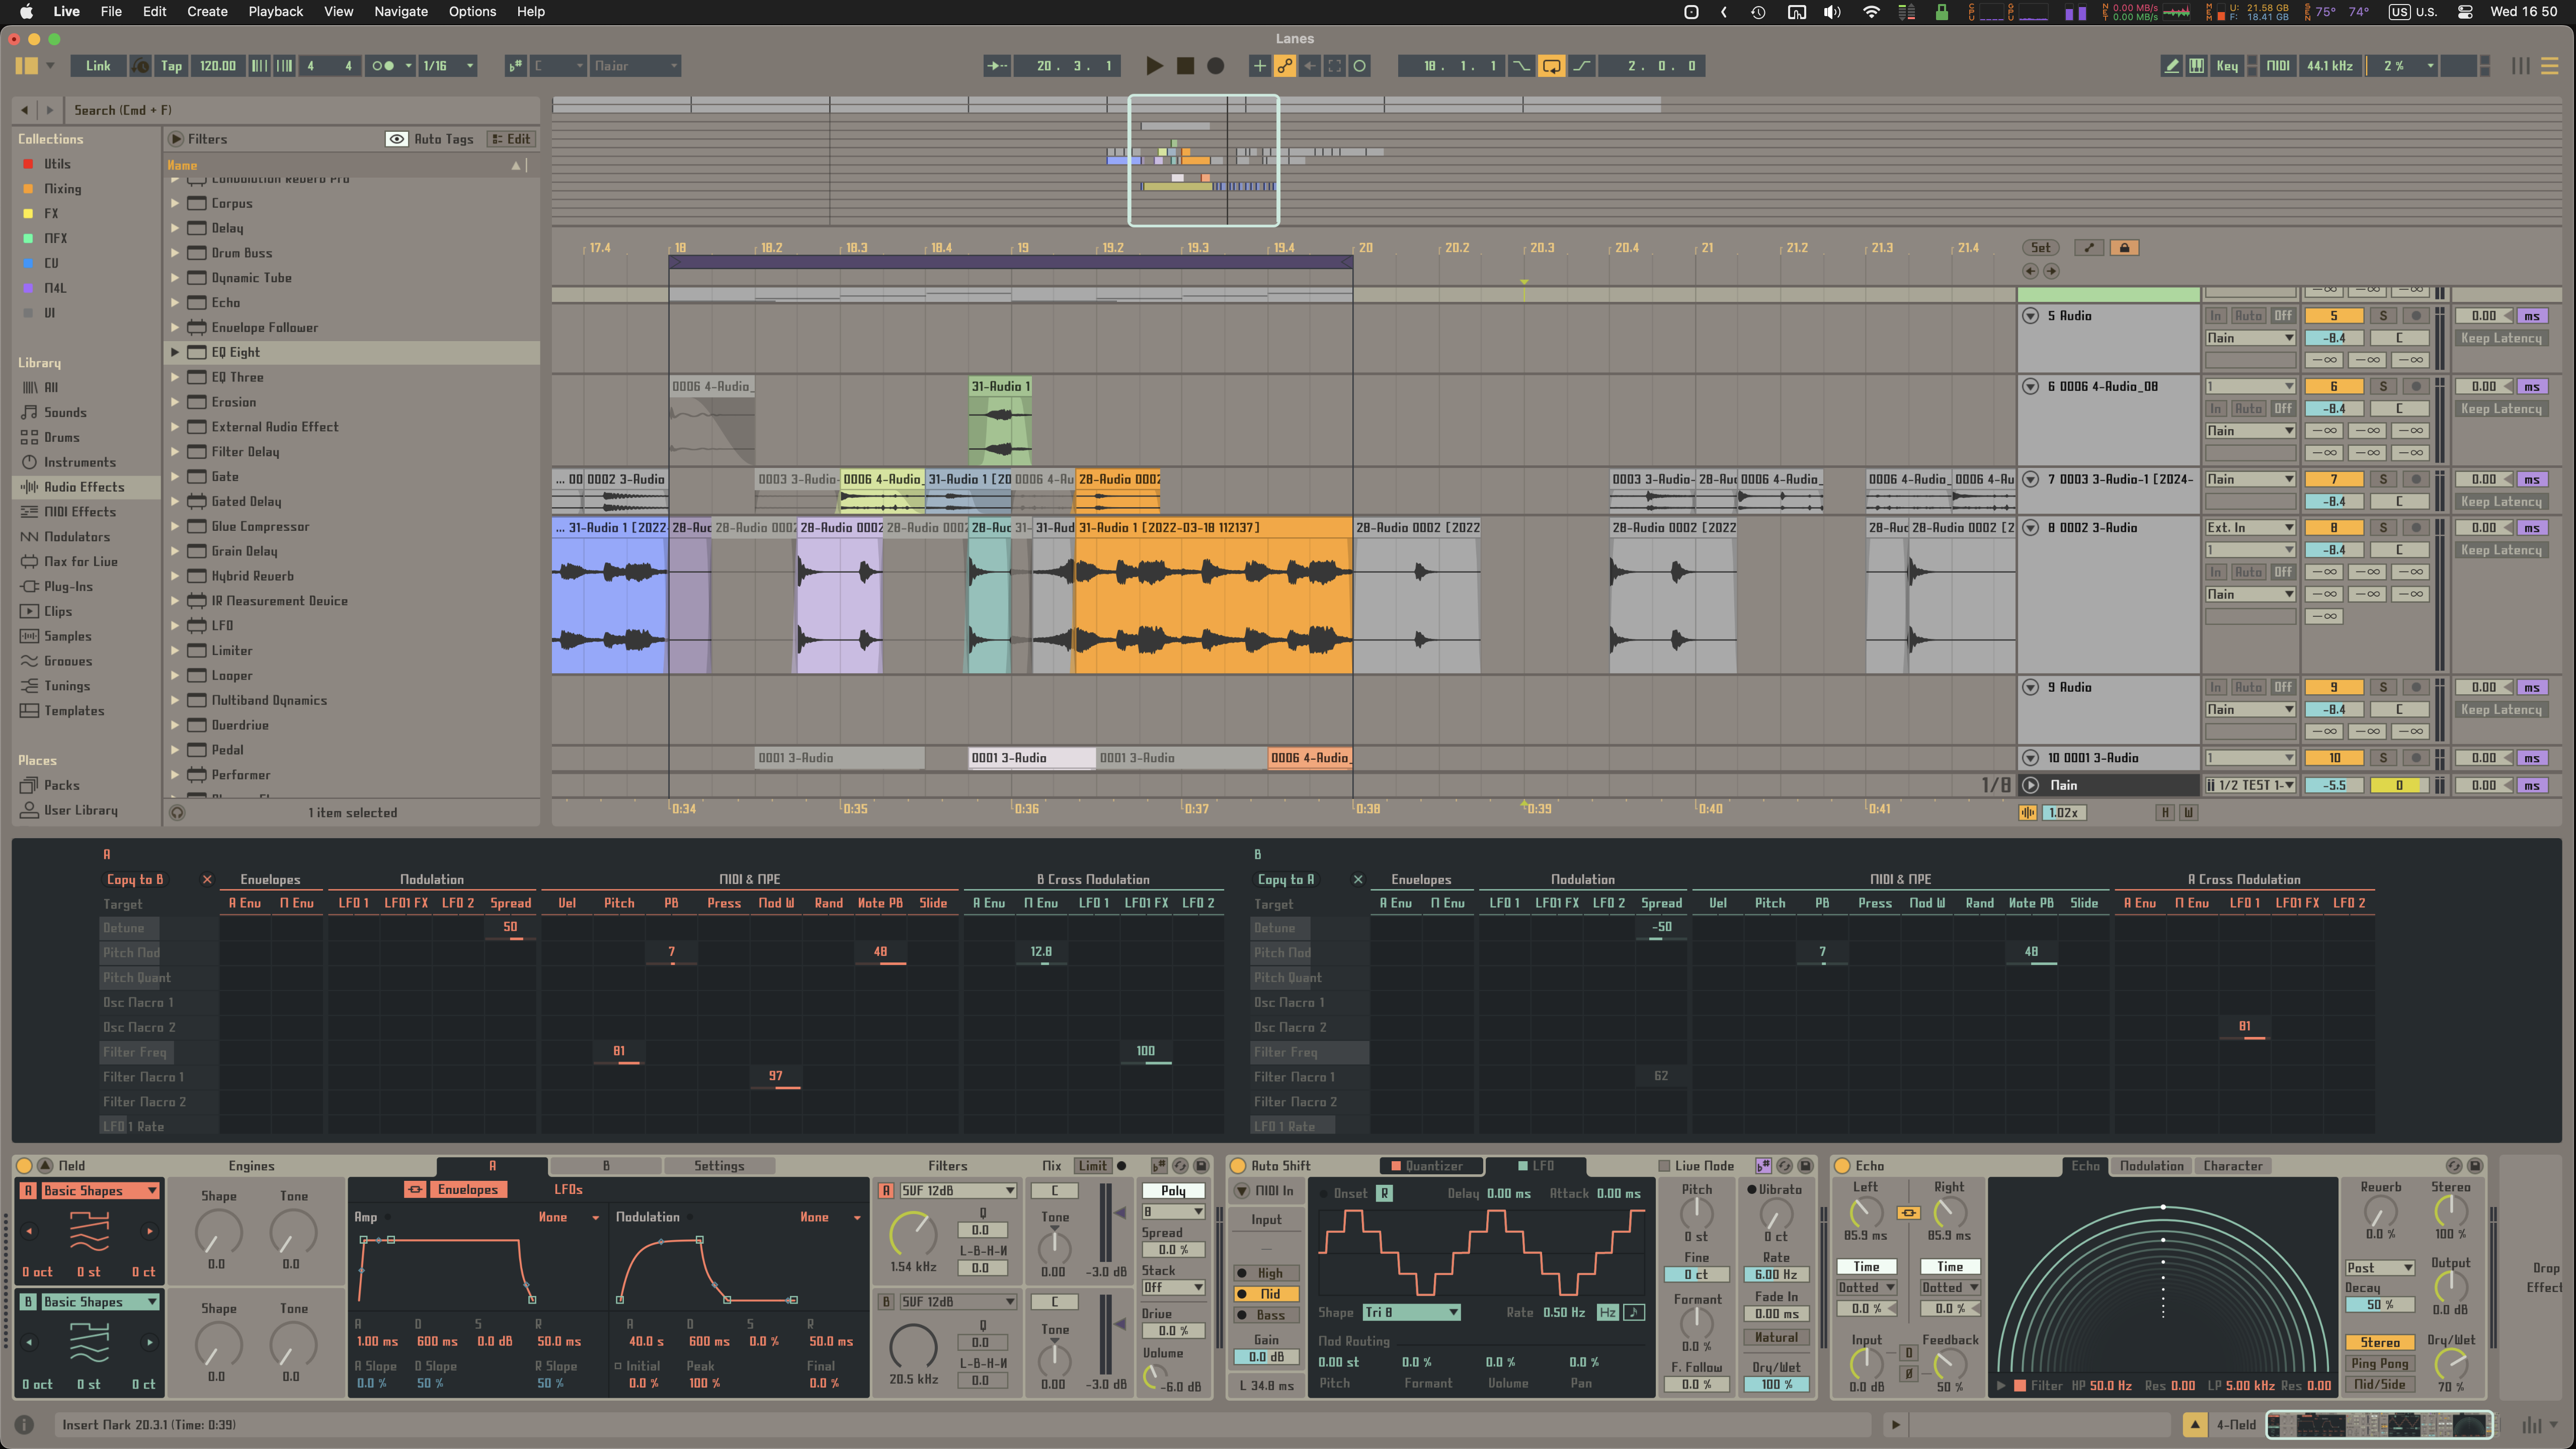Click the Link button
2576x1449 pixels.
point(98,66)
